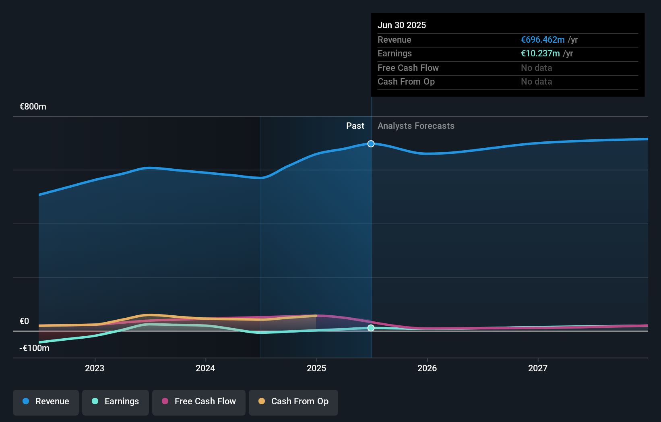Click the Past section label
Image resolution: width=661 pixels, height=422 pixels.
pyautogui.click(x=355, y=126)
